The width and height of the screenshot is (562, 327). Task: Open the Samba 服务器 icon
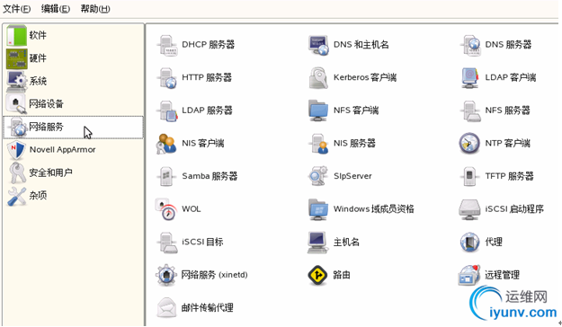click(166, 176)
